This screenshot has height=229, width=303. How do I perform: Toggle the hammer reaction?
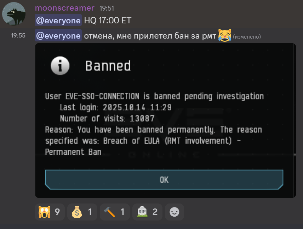point(115,212)
